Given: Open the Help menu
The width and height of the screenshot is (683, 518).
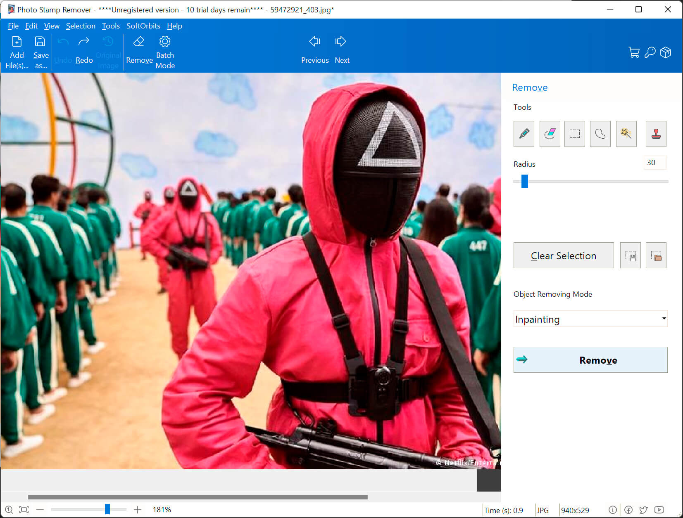Looking at the screenshot, I should coord(174,26).
